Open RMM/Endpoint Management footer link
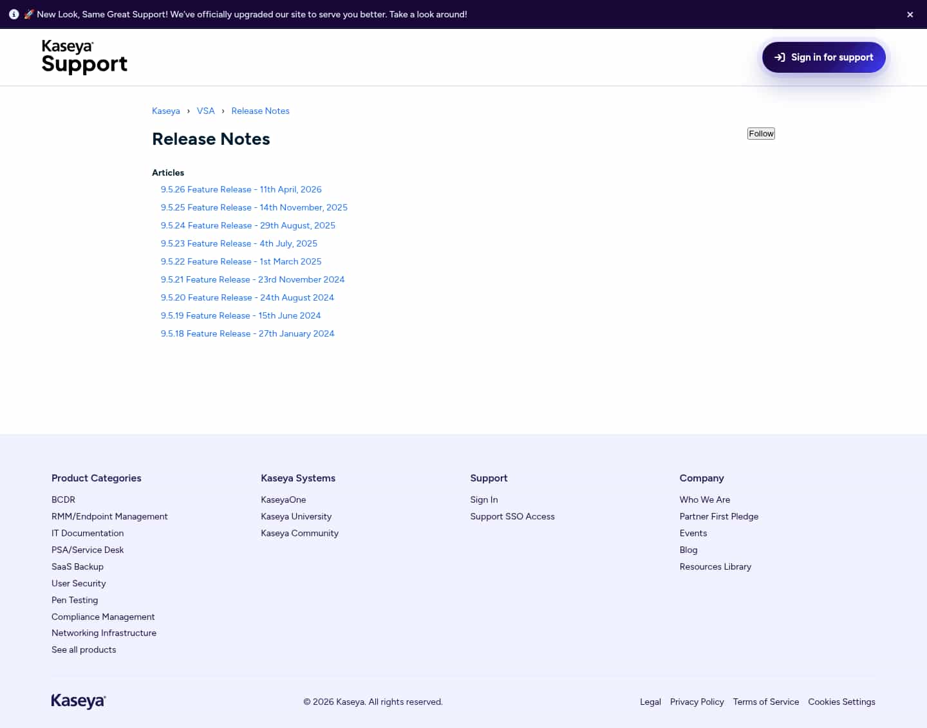 (109, 516)
